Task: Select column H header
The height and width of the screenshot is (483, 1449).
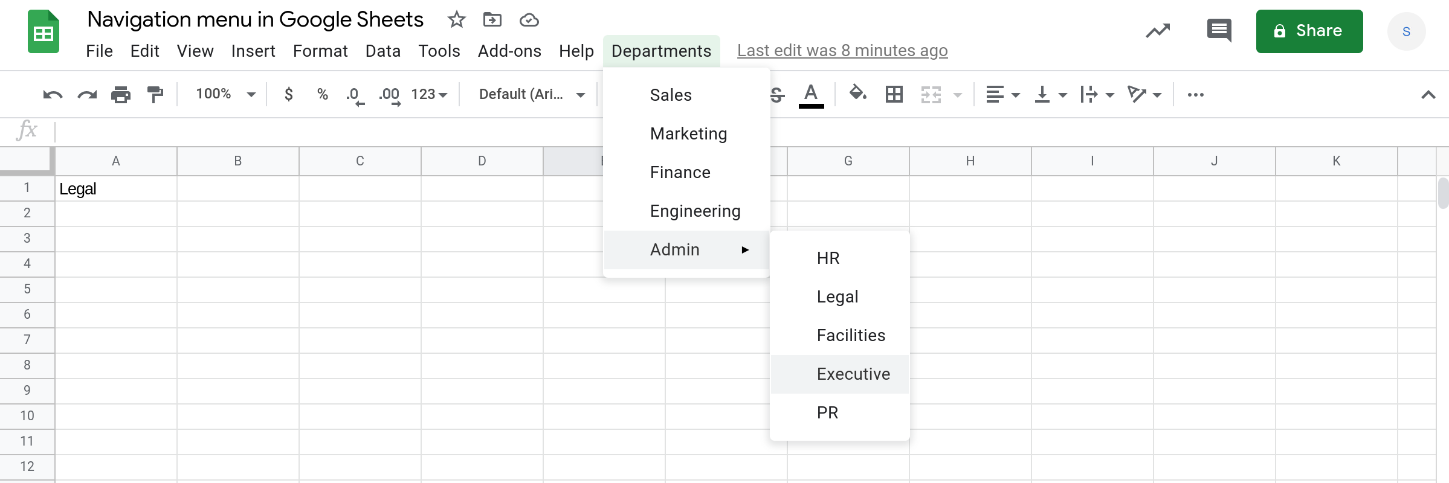Action: (x=970, y=161)
